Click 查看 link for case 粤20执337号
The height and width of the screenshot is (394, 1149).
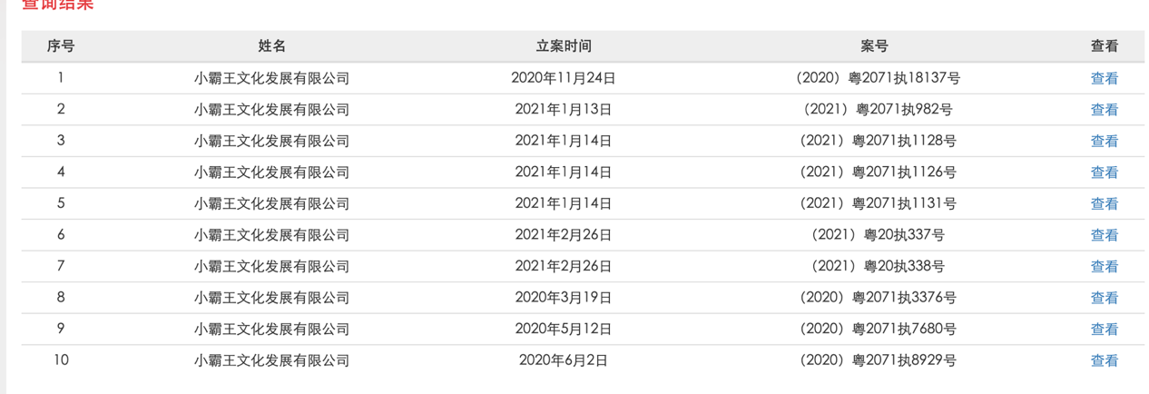[x=1104, y=235]
